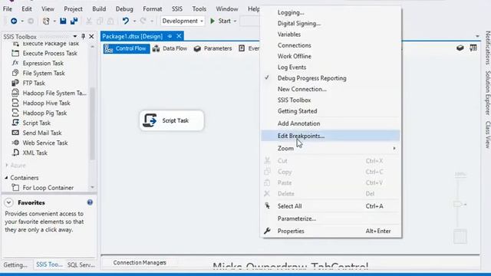The image size is (491, 276).
Task: Open the document tabs overflow dropdown
Action: pyautogui.click(x=477, y=36)
